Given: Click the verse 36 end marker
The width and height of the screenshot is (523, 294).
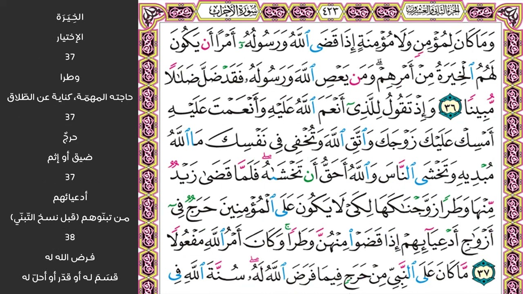Looking at the screenshot, I should pos(450,107).
